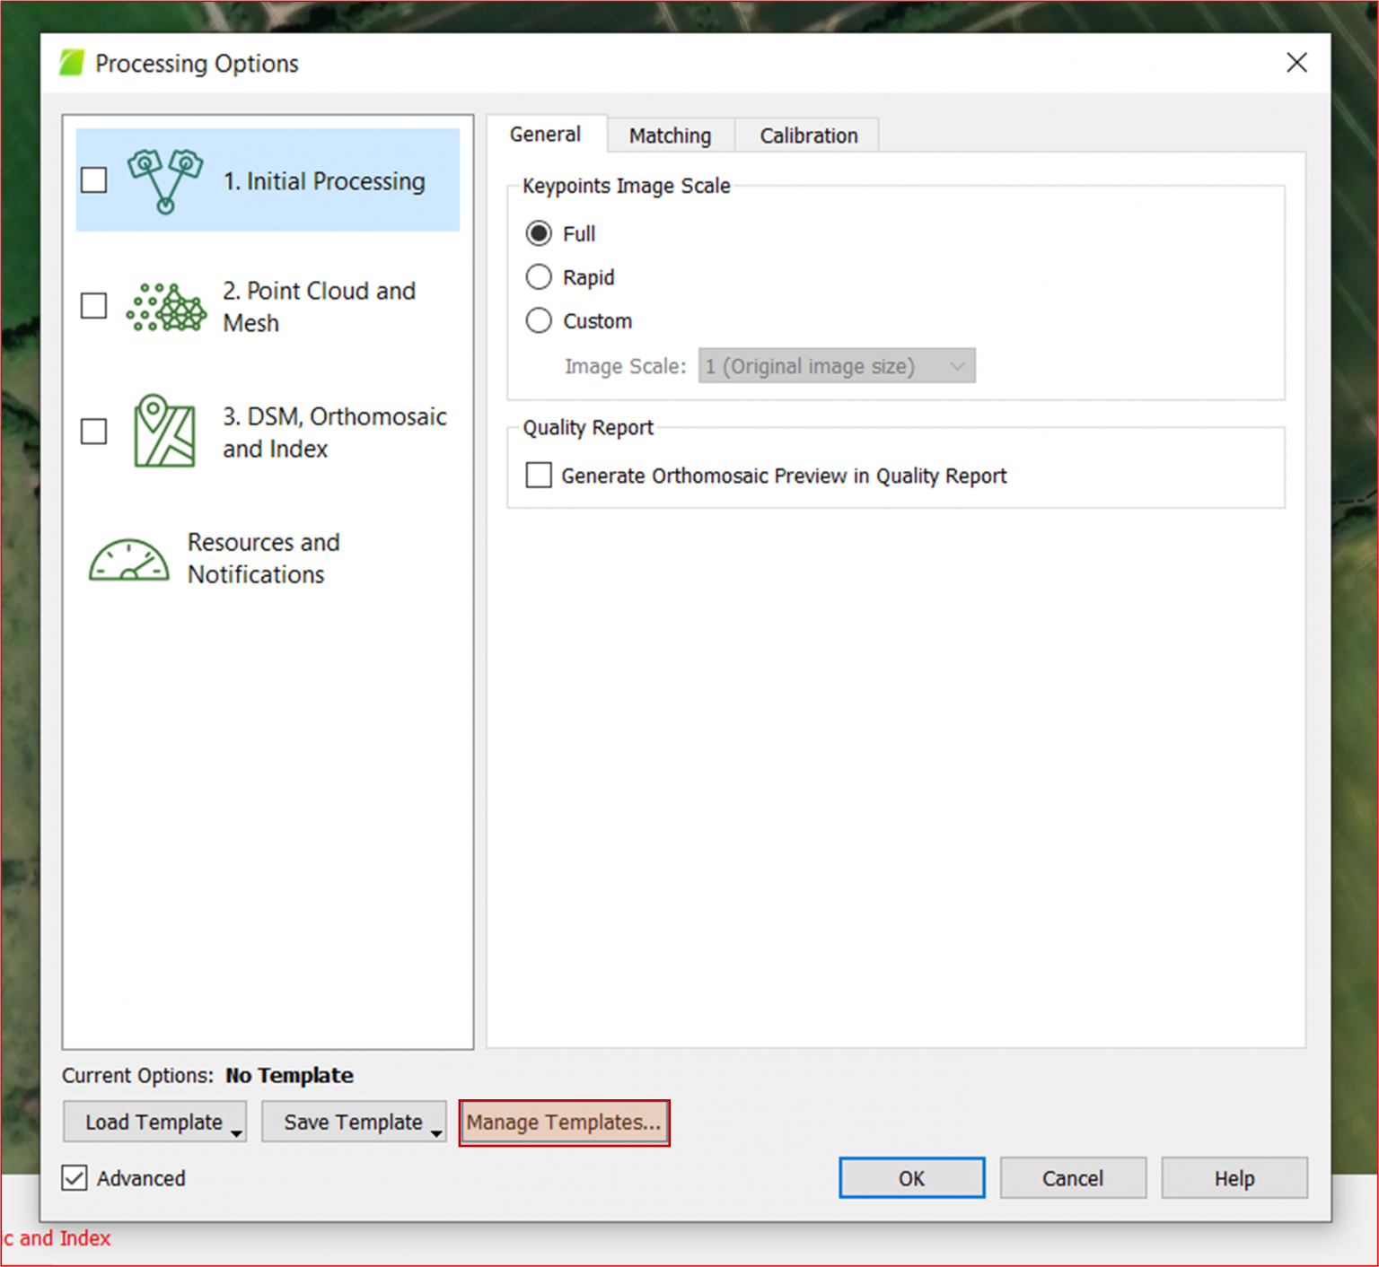Click the Point Cloud and Mesh icon
This screenshot has height=1267, width=1379.
165,306
